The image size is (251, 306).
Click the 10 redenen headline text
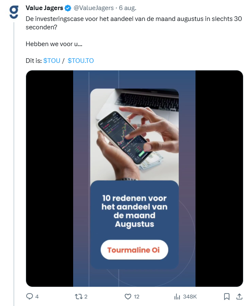coord(134,211)
